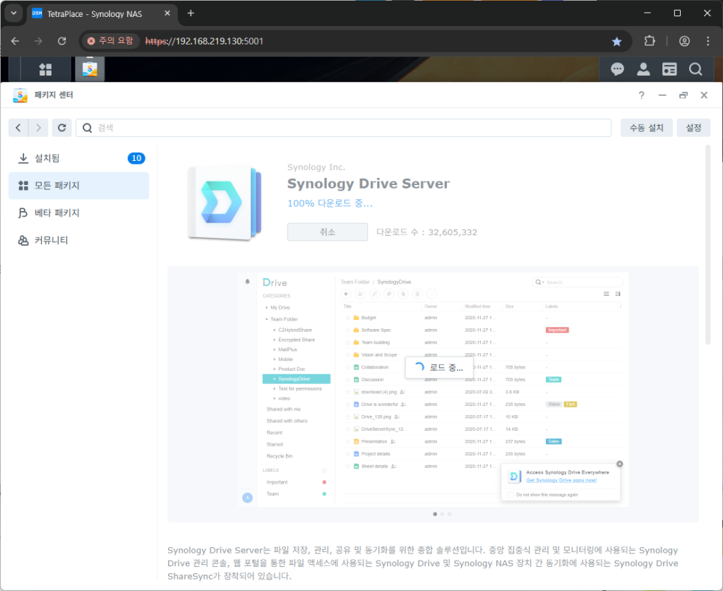This screenshot has width=723, height=591.
Task: Open the 설정 button
Action: coord(693,128)
